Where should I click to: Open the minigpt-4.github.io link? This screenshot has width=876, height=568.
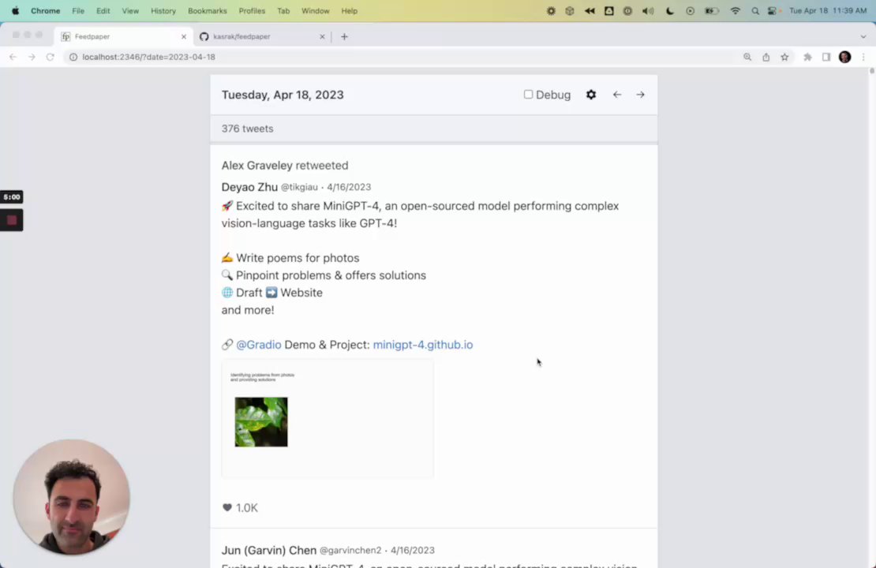422,345
